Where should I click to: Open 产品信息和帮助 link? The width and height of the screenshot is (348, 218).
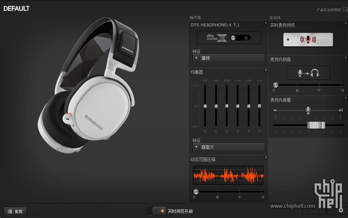328,10
